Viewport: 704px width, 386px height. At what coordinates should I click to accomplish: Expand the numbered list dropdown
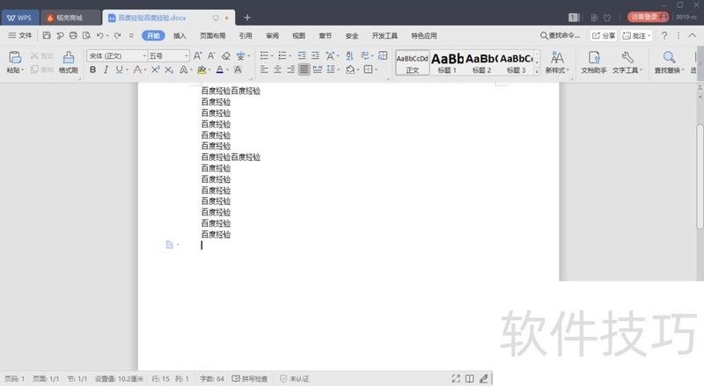coord(290,56)
